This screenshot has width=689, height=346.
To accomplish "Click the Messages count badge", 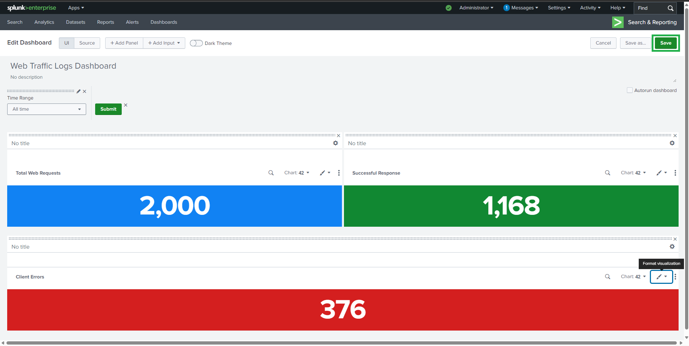I will 506,8.
